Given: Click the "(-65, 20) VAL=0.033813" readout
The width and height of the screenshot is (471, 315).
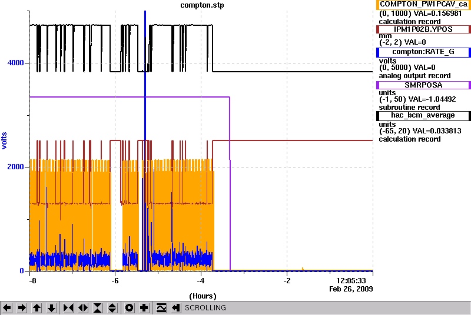Looking at the screenshot, I should (x=420, y=131).
